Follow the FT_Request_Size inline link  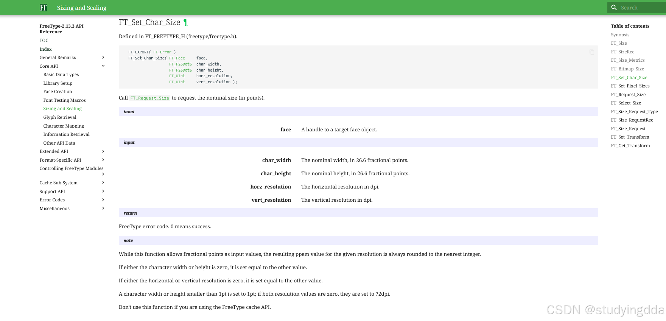tap(149, 98)
